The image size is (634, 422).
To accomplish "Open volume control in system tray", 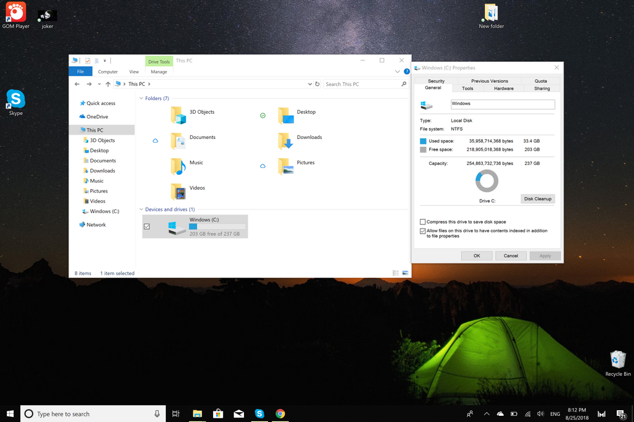I will click(541, 413).
